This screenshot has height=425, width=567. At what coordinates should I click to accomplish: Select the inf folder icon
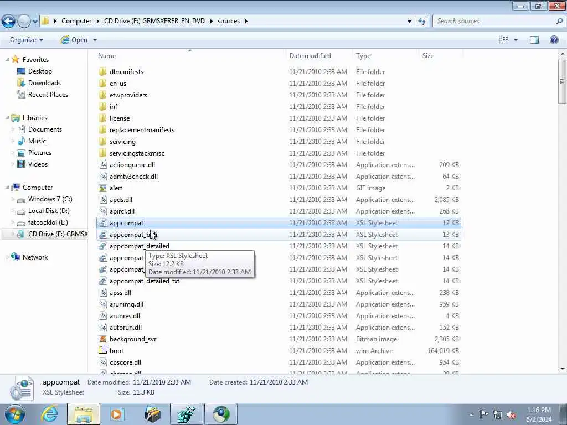pyautogui.click(x=103, y=107)
